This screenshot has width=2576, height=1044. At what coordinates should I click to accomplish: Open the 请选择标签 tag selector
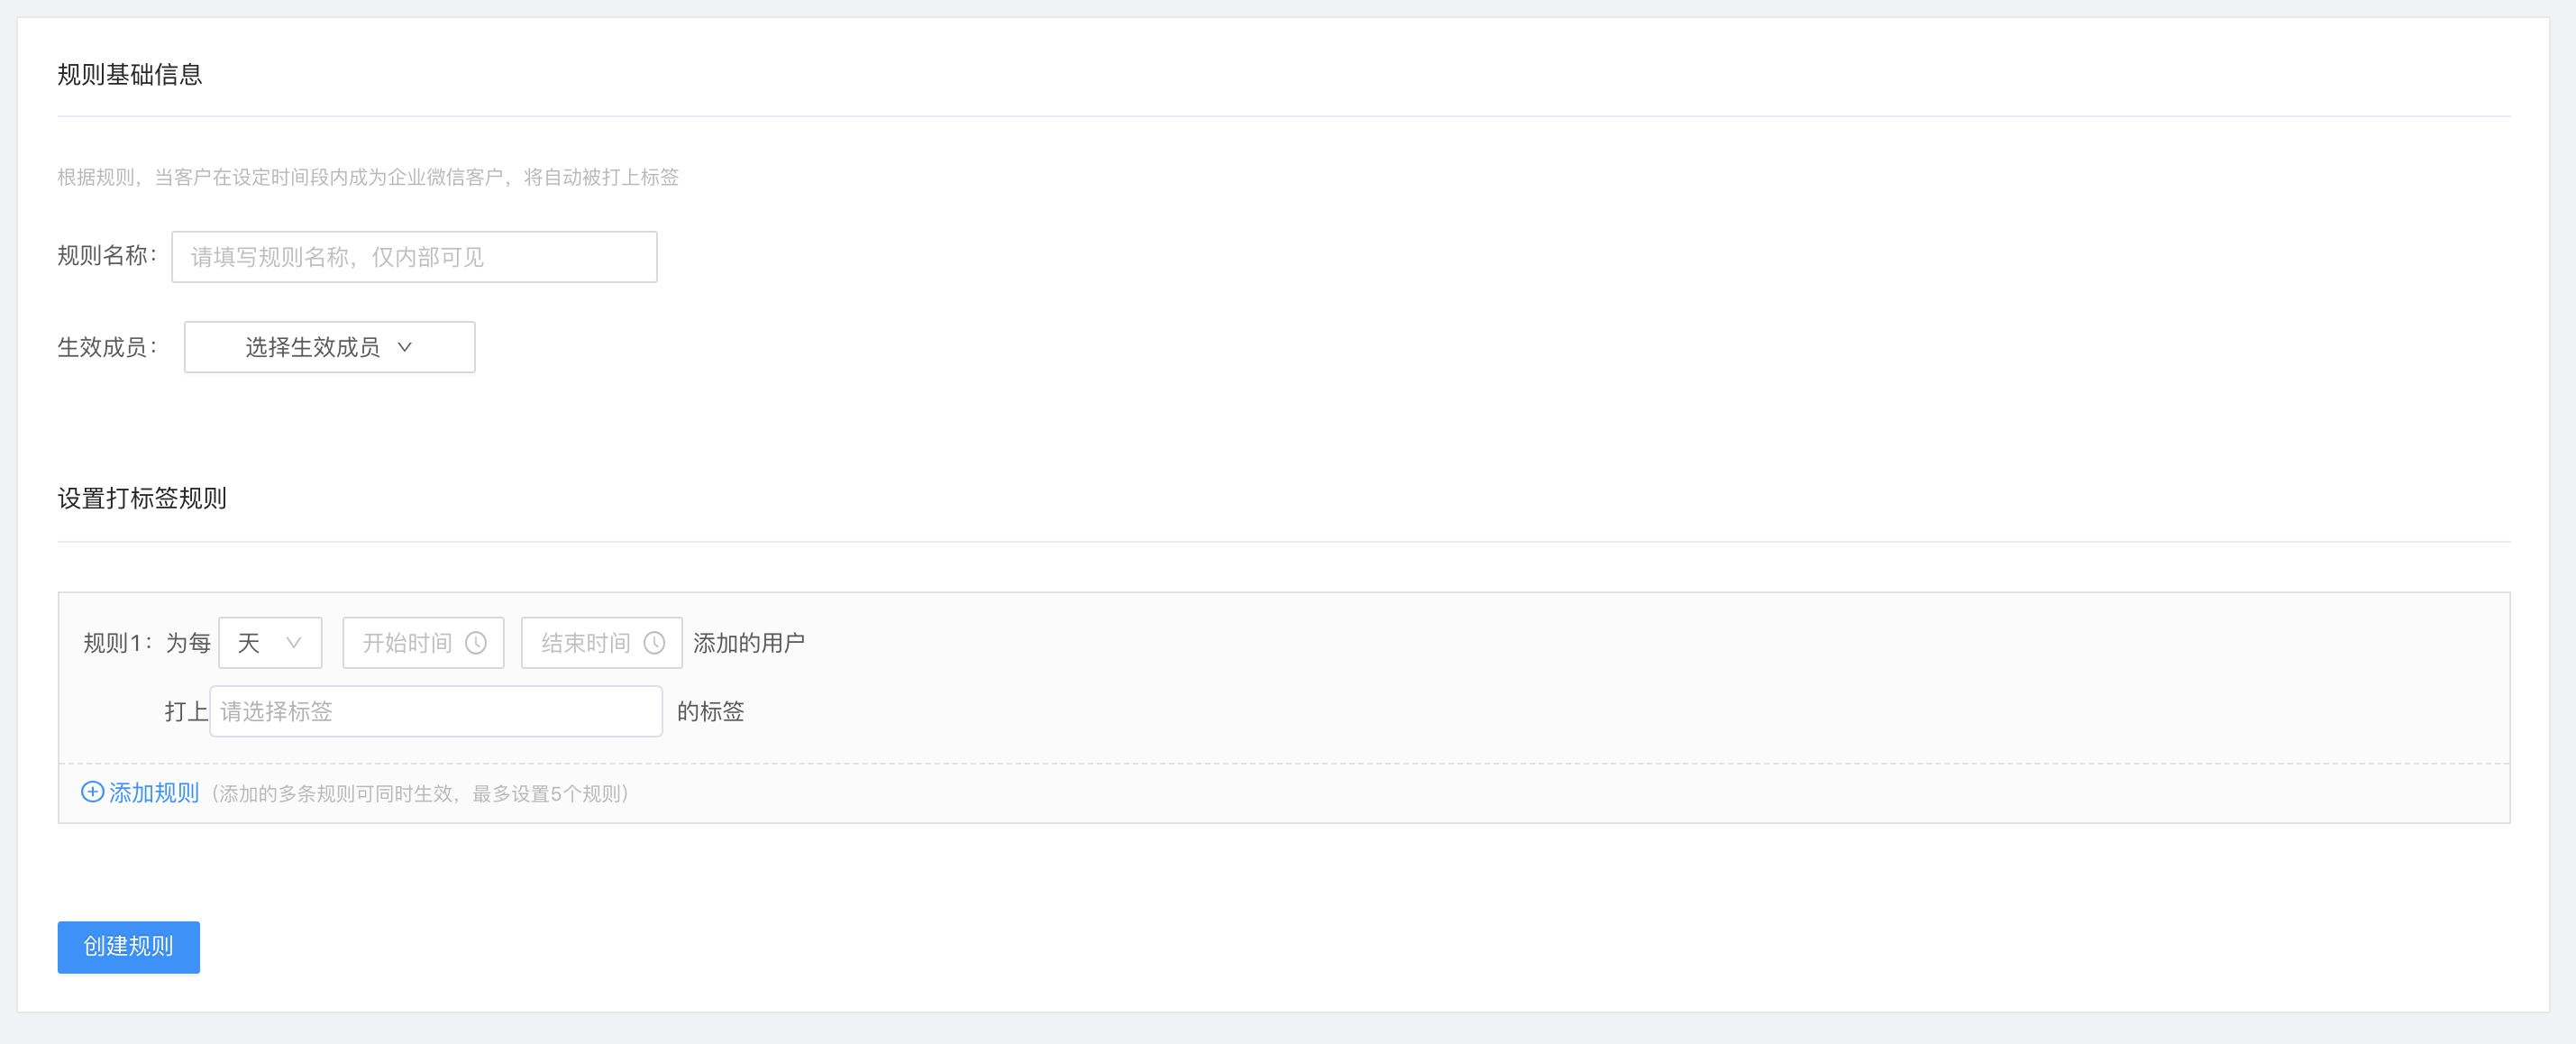point(436,711)
